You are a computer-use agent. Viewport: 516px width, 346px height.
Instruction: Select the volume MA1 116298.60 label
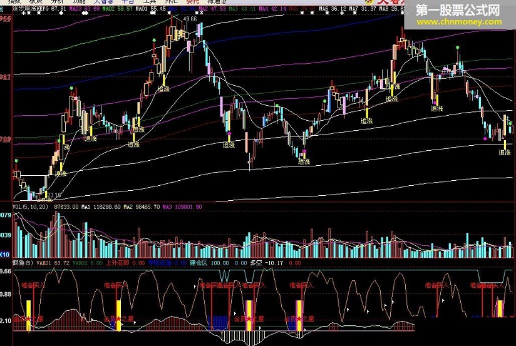click(x=101, y=207)
